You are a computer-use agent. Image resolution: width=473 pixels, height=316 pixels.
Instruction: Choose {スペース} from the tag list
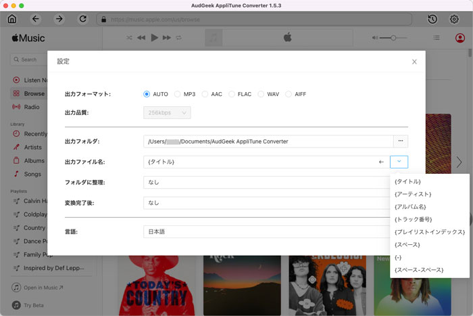click(x=430, y=245)
